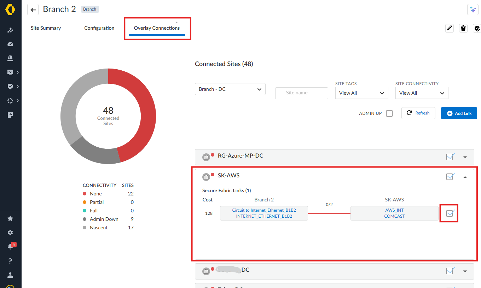Open settings gear in sidebar

point(10,233)
